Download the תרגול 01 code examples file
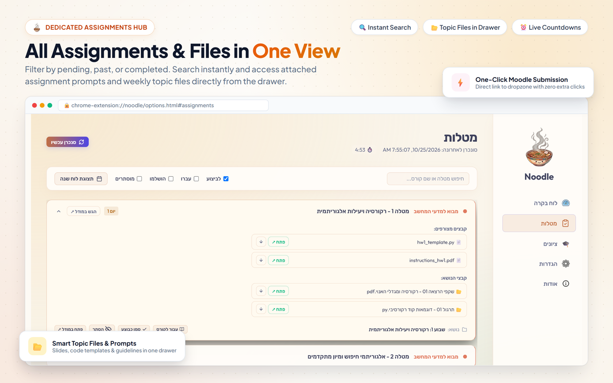This screenshot has width=613, height=383. pos(261,309)
